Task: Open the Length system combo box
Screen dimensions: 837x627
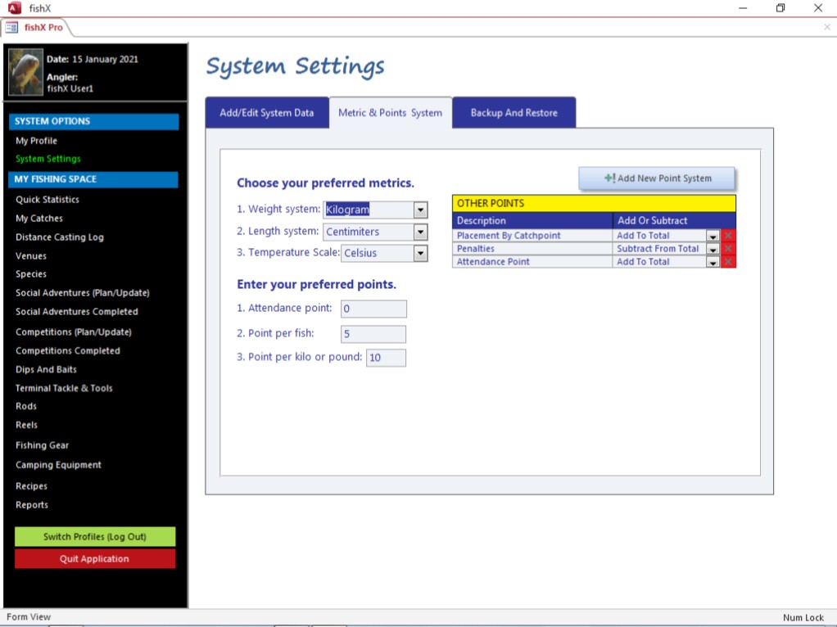Action: (x=420, y=232)
